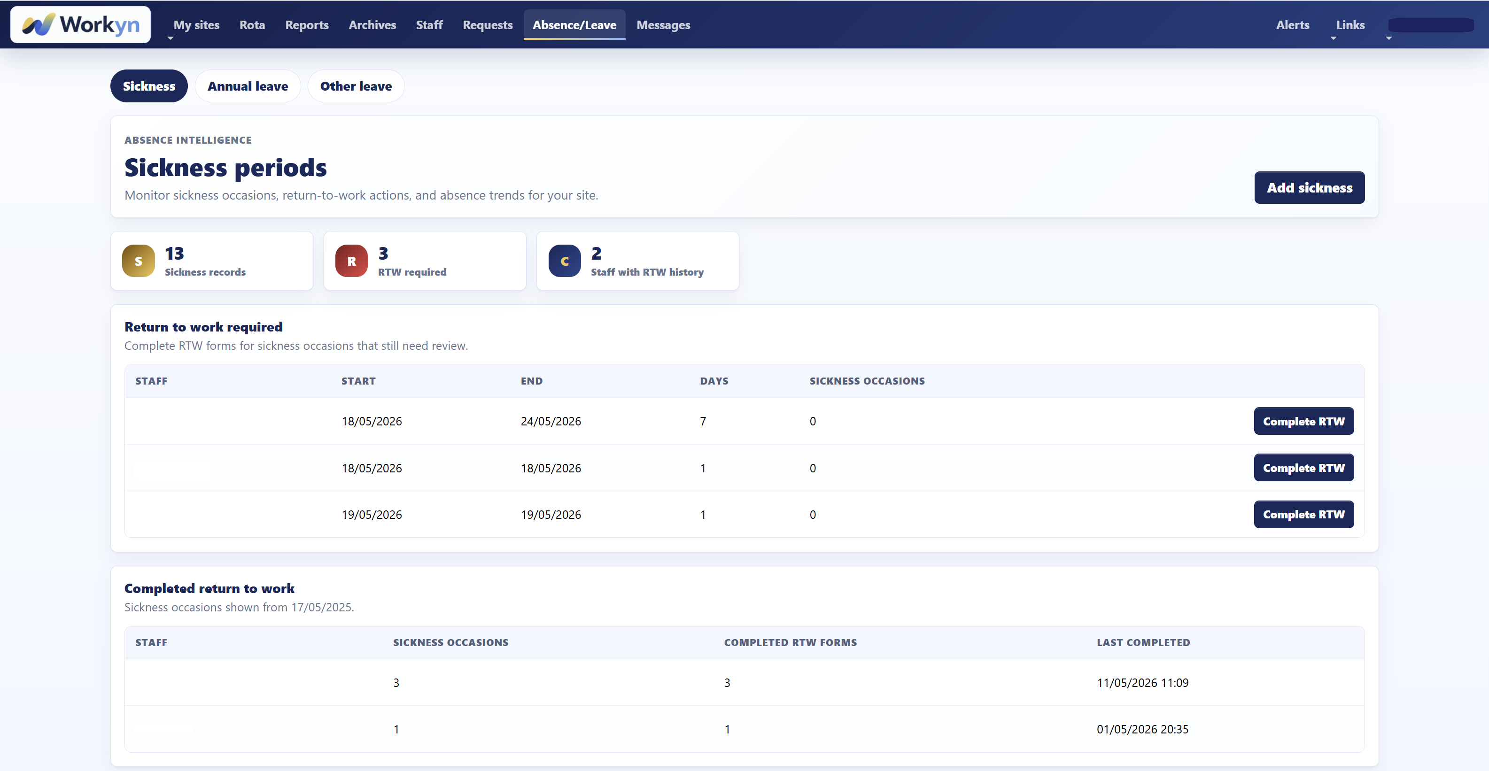View Alerts in the top bar
This screenshot has height=771, width=1489.
[1293, 25]
